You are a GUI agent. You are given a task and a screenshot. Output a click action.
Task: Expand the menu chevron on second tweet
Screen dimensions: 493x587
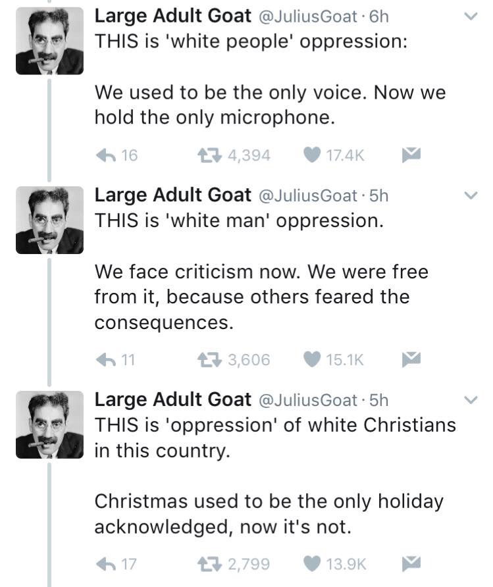click(470, 195)
